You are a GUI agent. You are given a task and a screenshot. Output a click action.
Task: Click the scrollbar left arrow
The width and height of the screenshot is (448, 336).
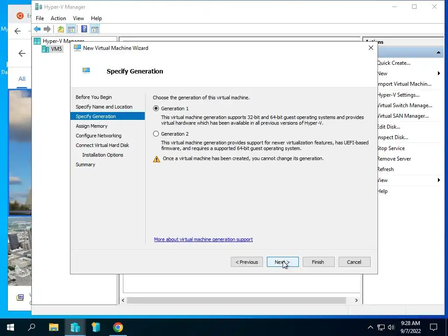123,300
